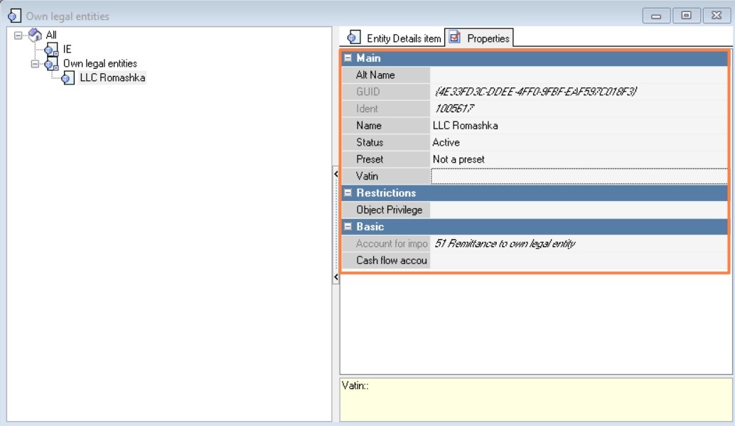Click the Cash flow account value field

click(579, 261)
